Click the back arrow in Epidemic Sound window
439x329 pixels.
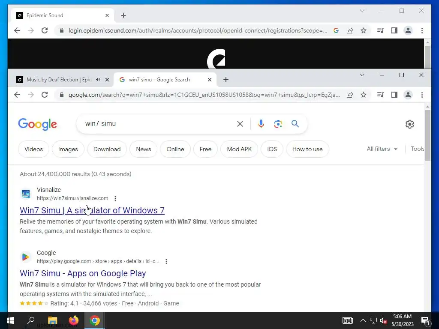point(17,30)
